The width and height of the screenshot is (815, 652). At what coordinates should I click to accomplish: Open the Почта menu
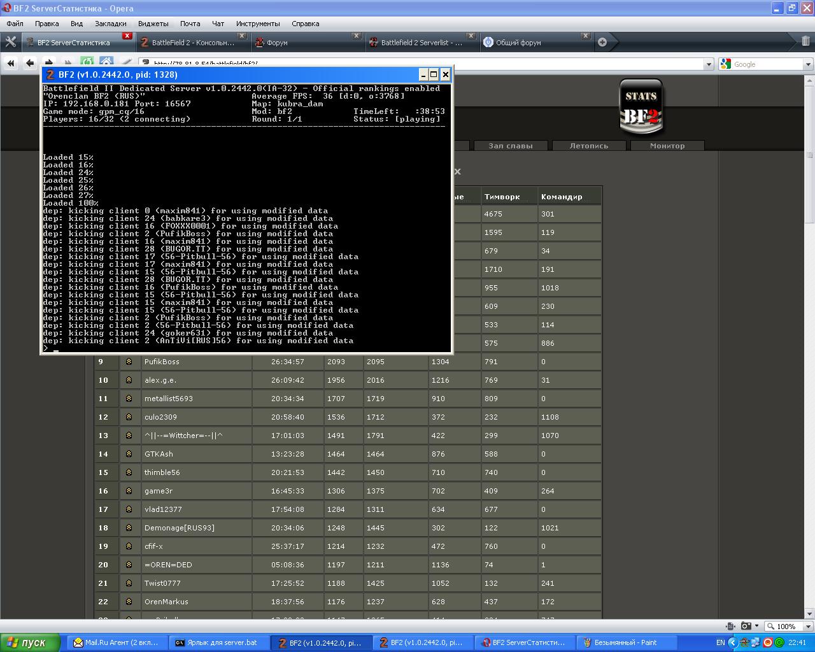coord(190,24)
